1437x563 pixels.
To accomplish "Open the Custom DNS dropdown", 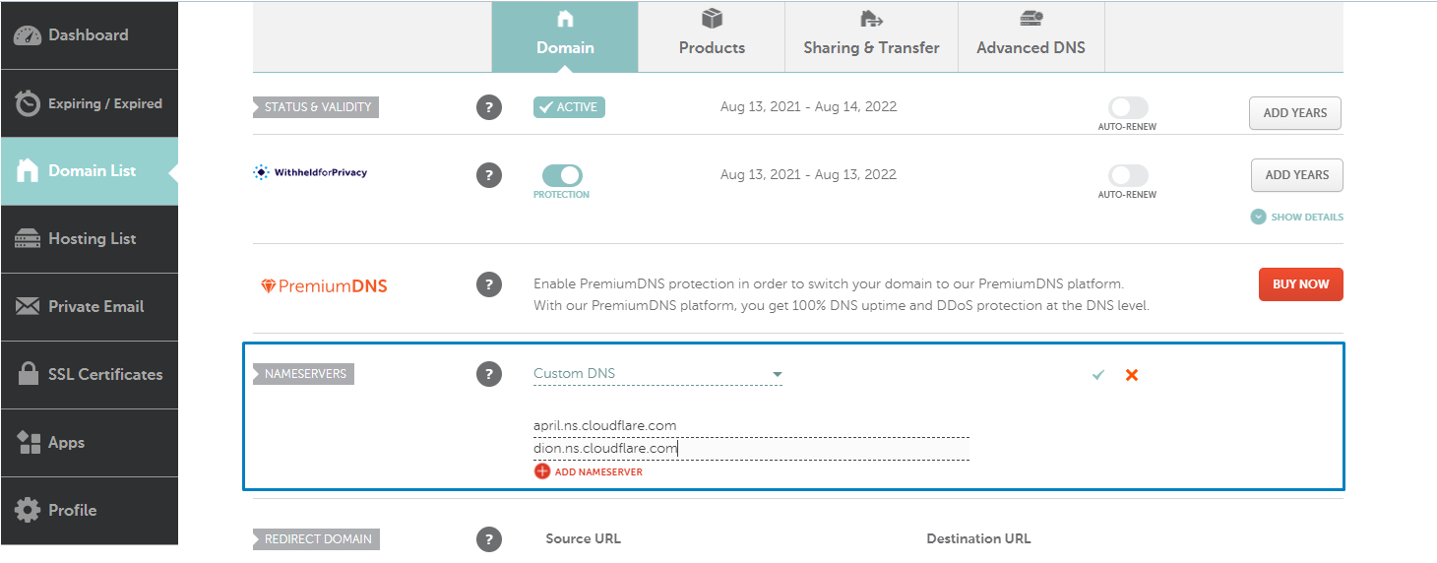I will (x=657, y=374).
